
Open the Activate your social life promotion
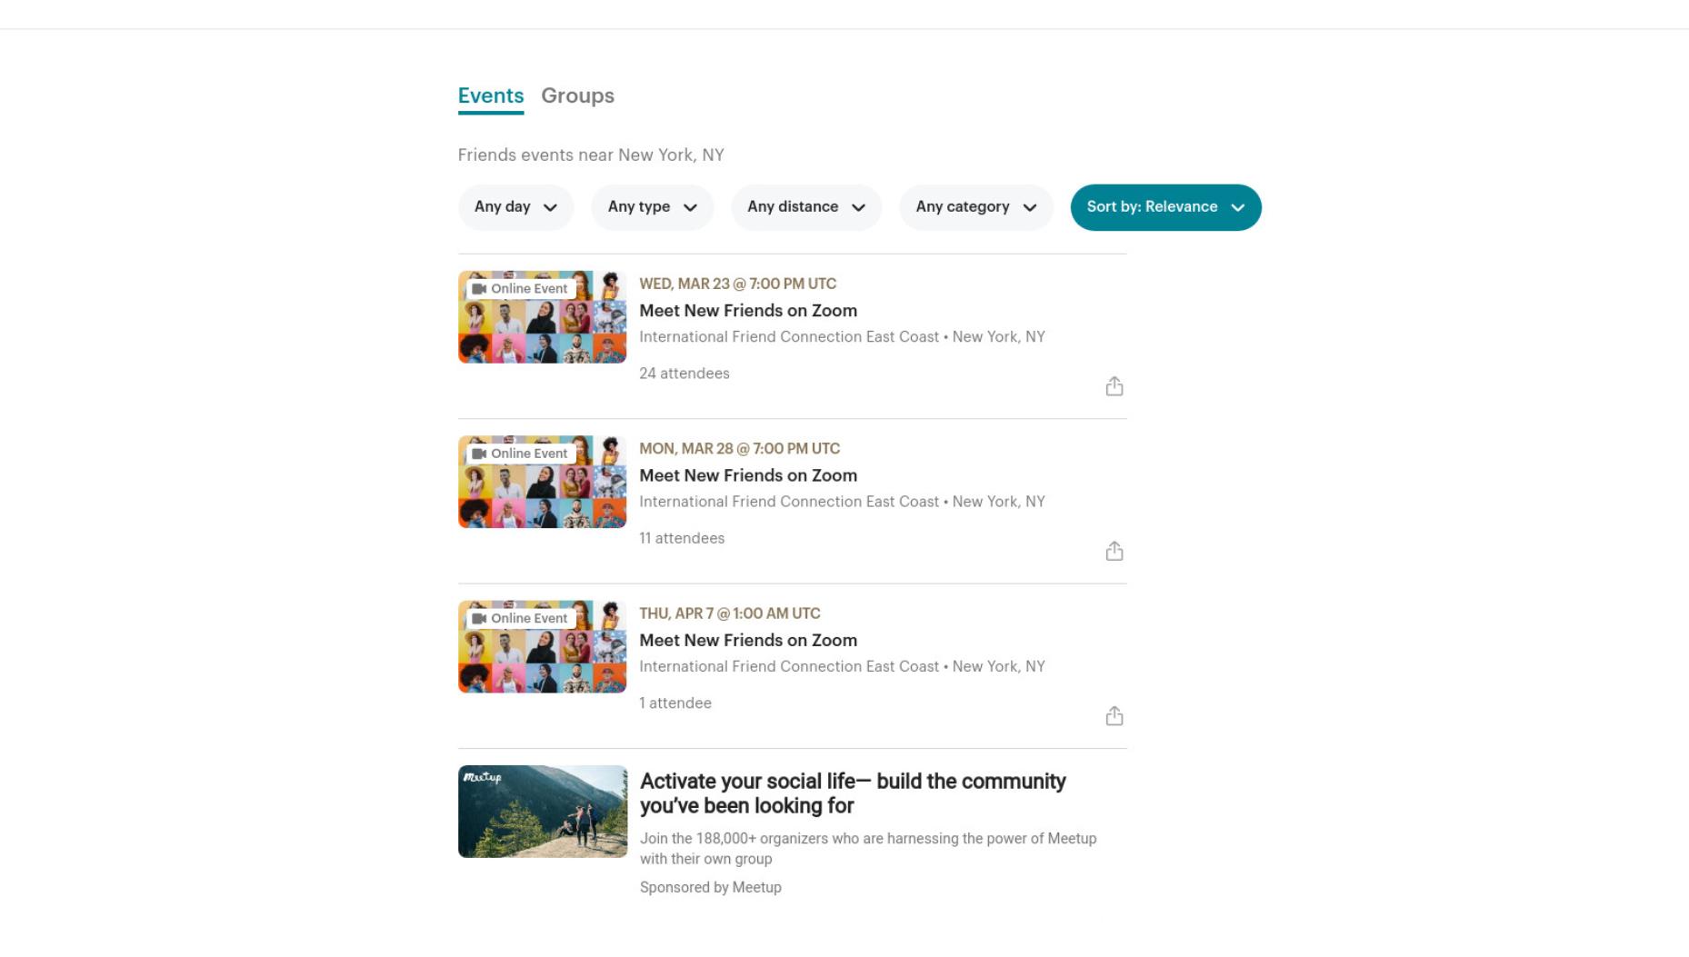click(853, 793)
